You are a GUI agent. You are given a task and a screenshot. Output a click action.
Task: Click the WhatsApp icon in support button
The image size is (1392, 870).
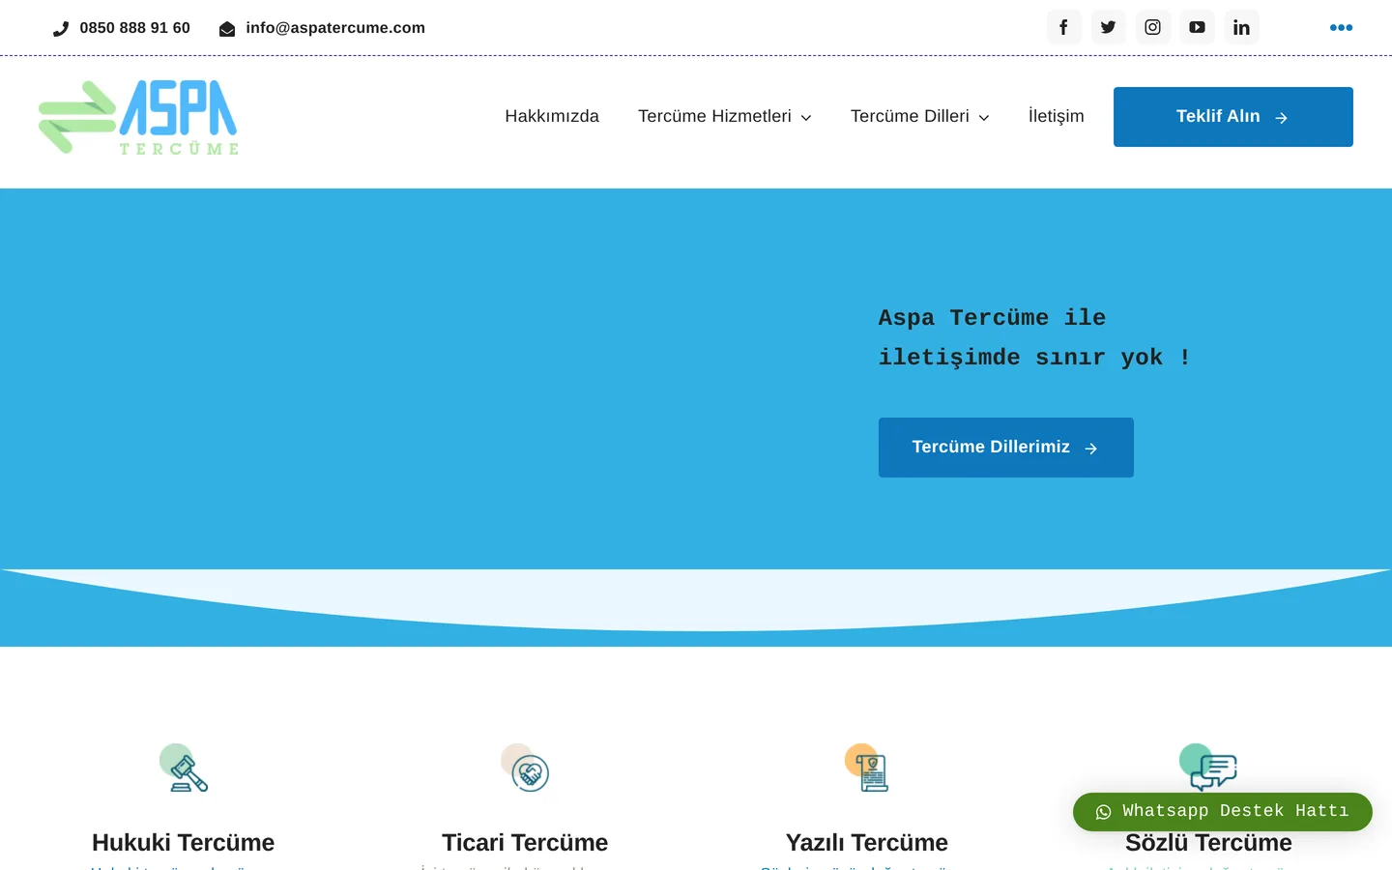1103,812
